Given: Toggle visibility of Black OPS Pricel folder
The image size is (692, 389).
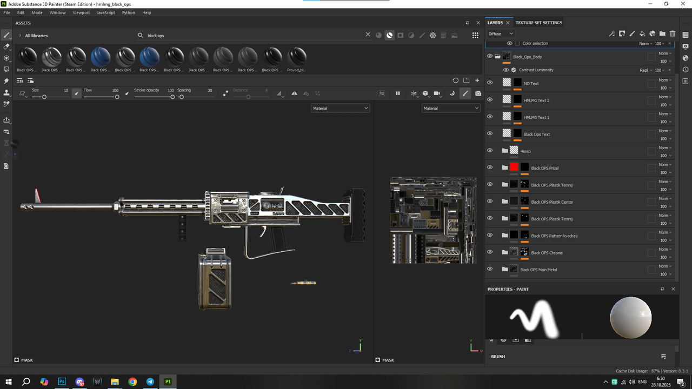Looking at the screenshot, I should pos(490,167).
